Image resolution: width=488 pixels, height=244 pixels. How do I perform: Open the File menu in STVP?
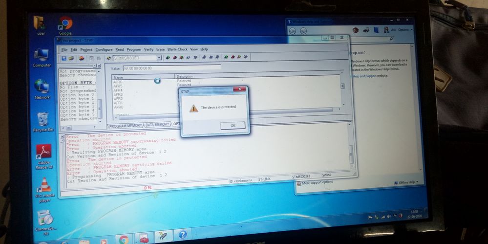tap(64, 50)
